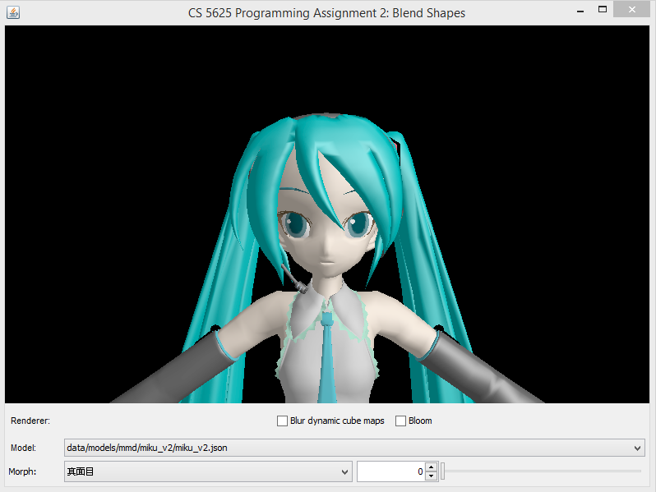Click the Renderer label
656x492 pixels.
tap(30, 421)
